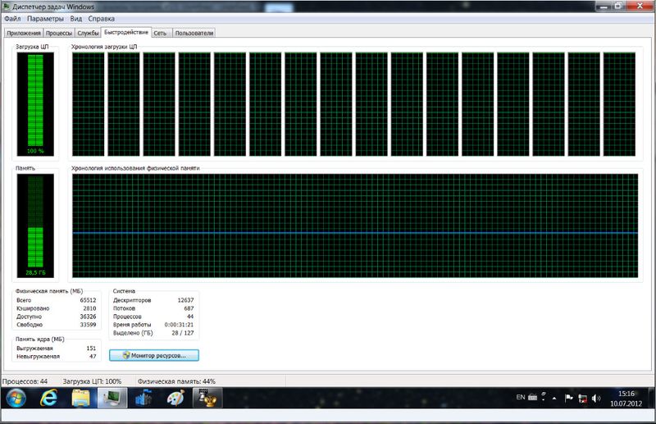Click the volume speaker tray icon
The image size is (656, 424).
(596, 398)
